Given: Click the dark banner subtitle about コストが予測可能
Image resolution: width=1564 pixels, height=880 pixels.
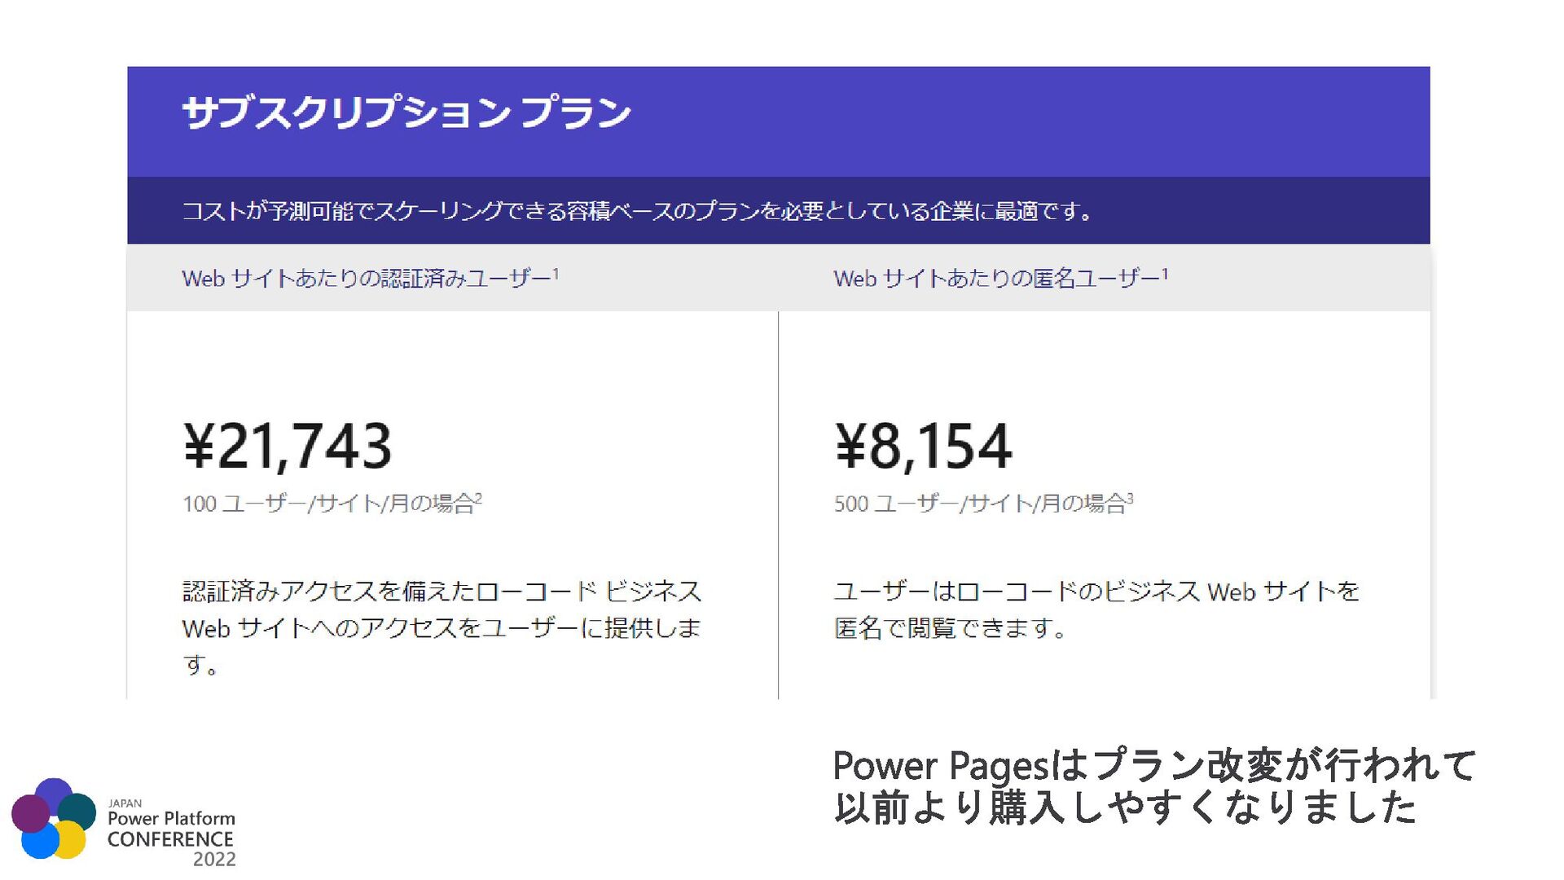Looking at the screenshot, I should [635, 211].
